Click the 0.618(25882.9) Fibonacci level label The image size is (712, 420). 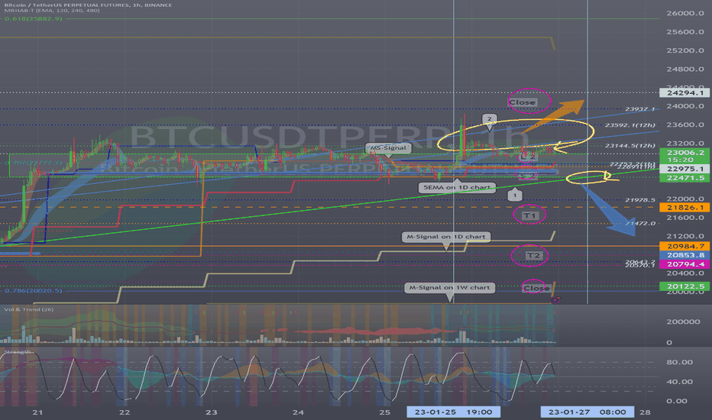coord(33,18)
